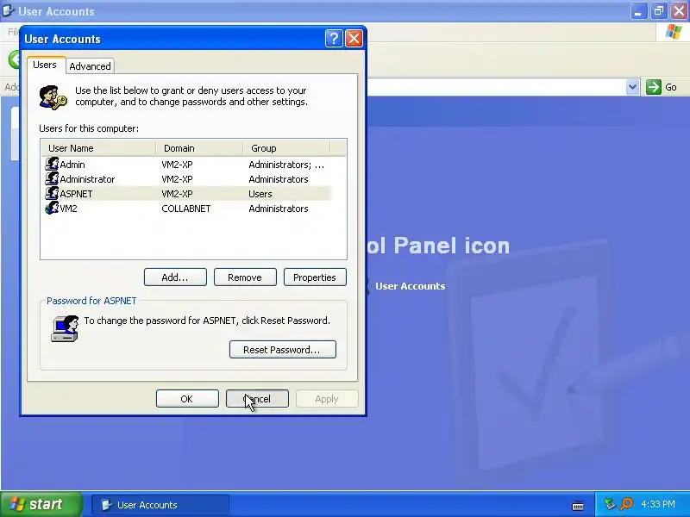The height and width of the screenshot is (517, 690).
Task: Open the Start menu
Action: tap(41, 504)
